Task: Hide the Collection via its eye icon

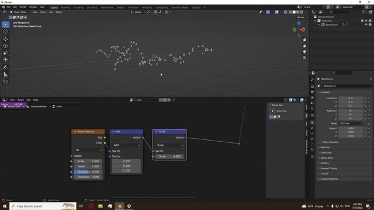Action: click(366, 21)
